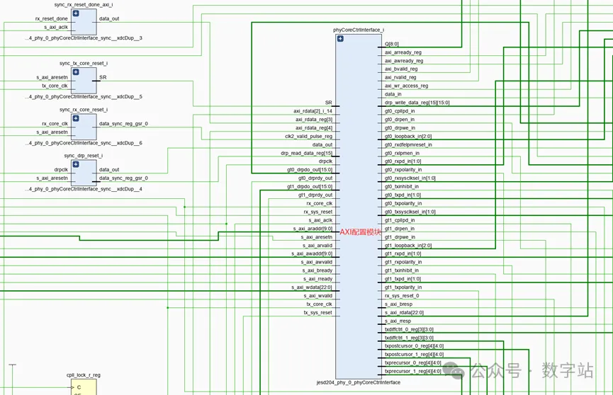Viewport: 613px width, 395px height.
Task: Click the rx_reset_done input on sync block
Action: coord(52,18)
